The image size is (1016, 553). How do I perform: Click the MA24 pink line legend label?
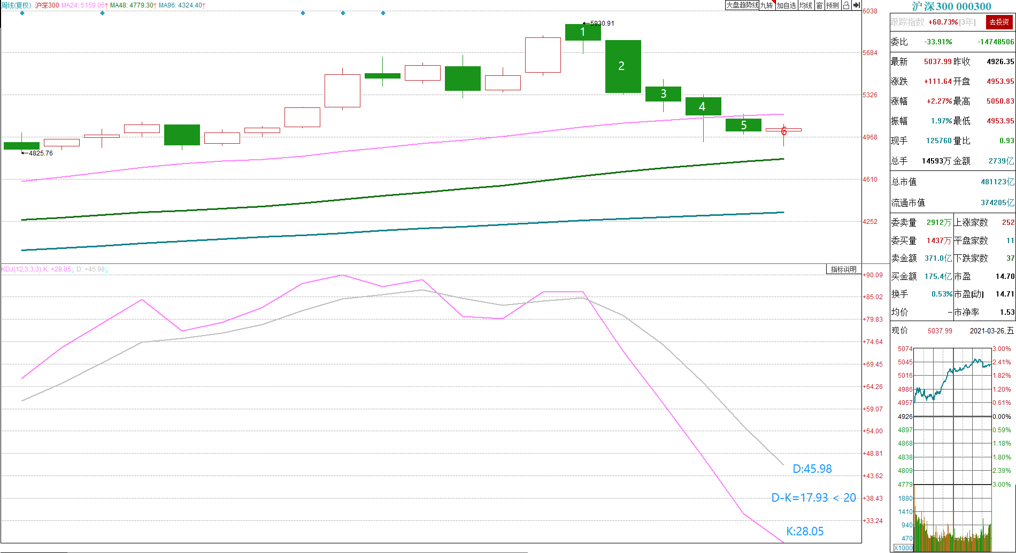pos(84,5)
